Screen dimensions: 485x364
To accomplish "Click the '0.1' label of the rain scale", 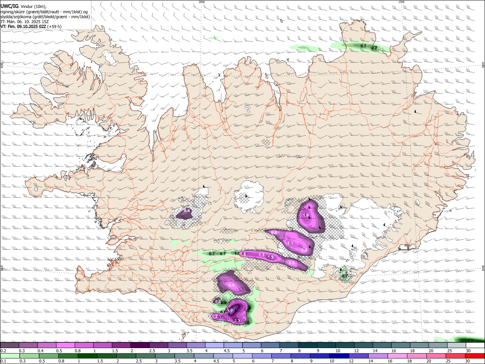I will (3, 361).
